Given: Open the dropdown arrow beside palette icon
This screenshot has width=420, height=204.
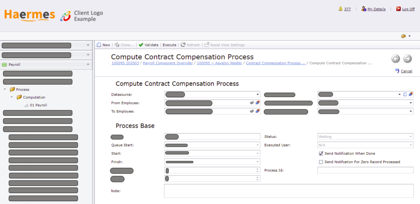Looking at the screenshot, I should pos(410,36).
